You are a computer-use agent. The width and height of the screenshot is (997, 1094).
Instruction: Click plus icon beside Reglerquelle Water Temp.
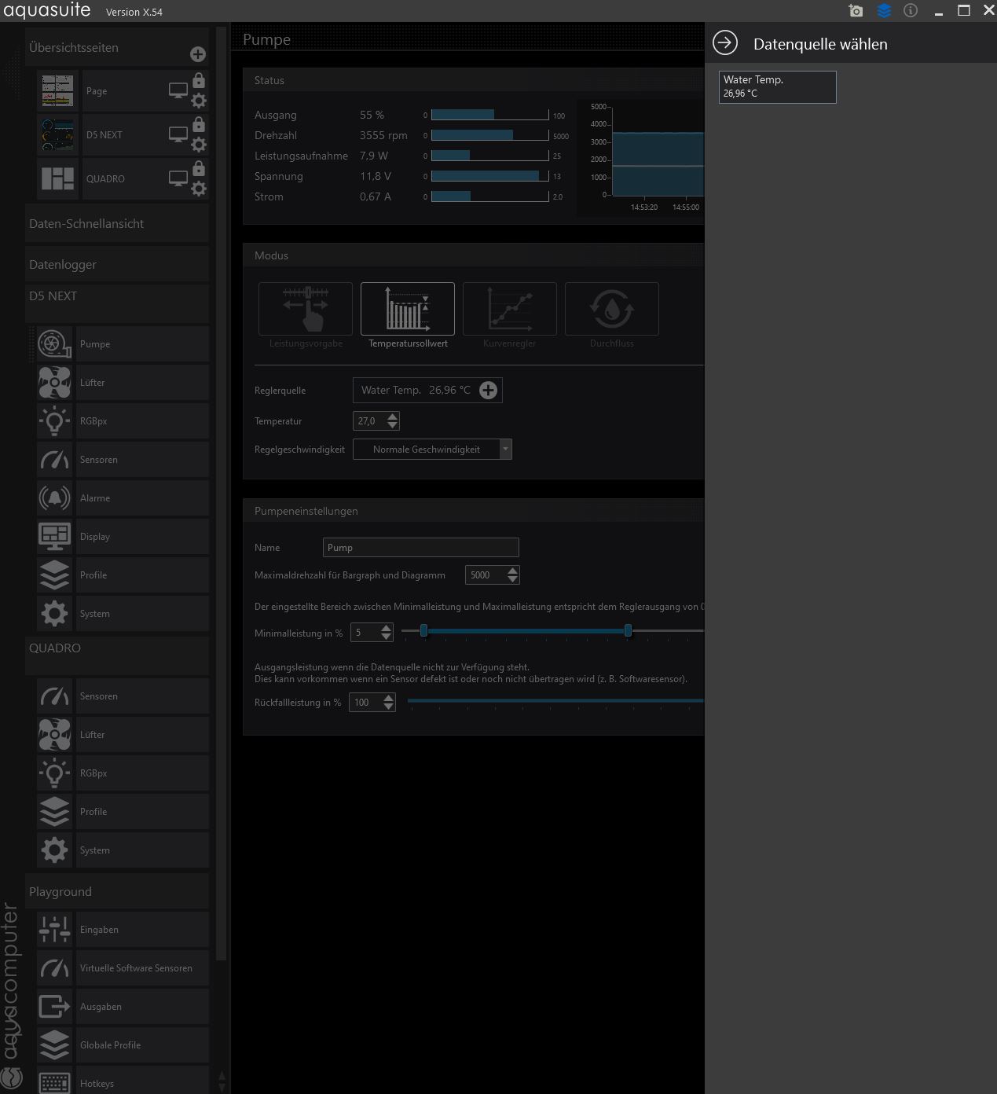488,391
